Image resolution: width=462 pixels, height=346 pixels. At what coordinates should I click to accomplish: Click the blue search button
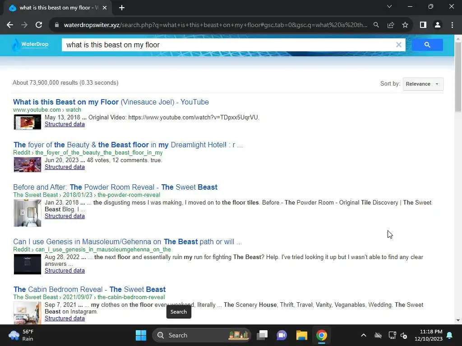[x=427, y=45]
